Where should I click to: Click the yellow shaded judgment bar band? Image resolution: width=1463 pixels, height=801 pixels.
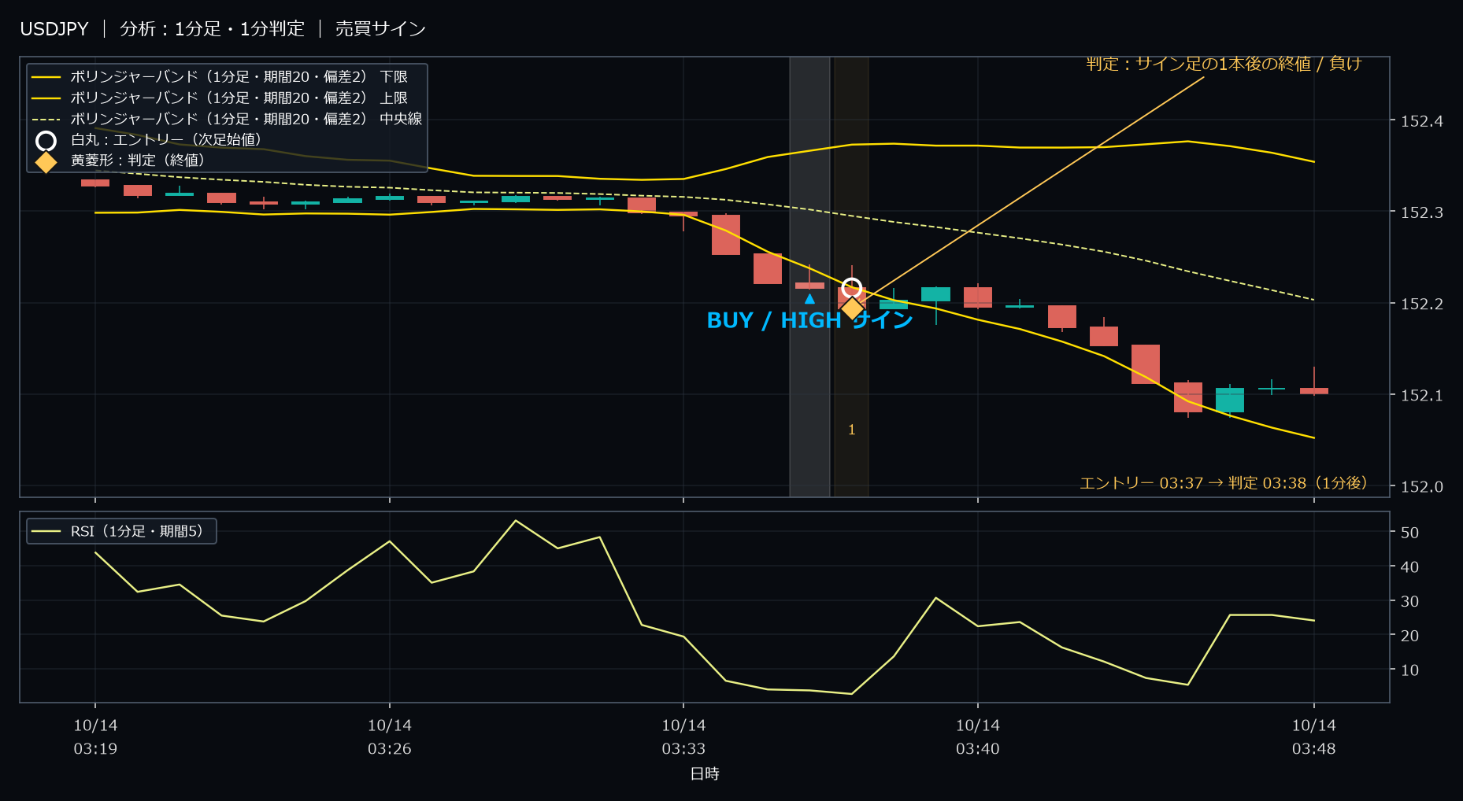pyautogui.click(x=851, y=277)
